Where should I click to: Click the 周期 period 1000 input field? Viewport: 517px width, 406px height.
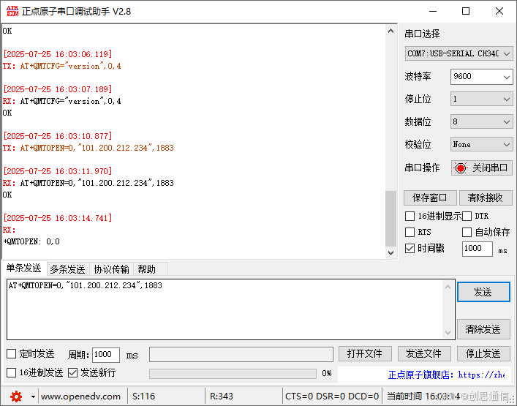pos(105,355)
